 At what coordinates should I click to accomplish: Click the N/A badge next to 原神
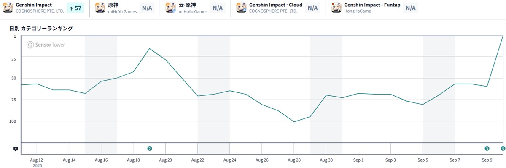tap(147, 8)
